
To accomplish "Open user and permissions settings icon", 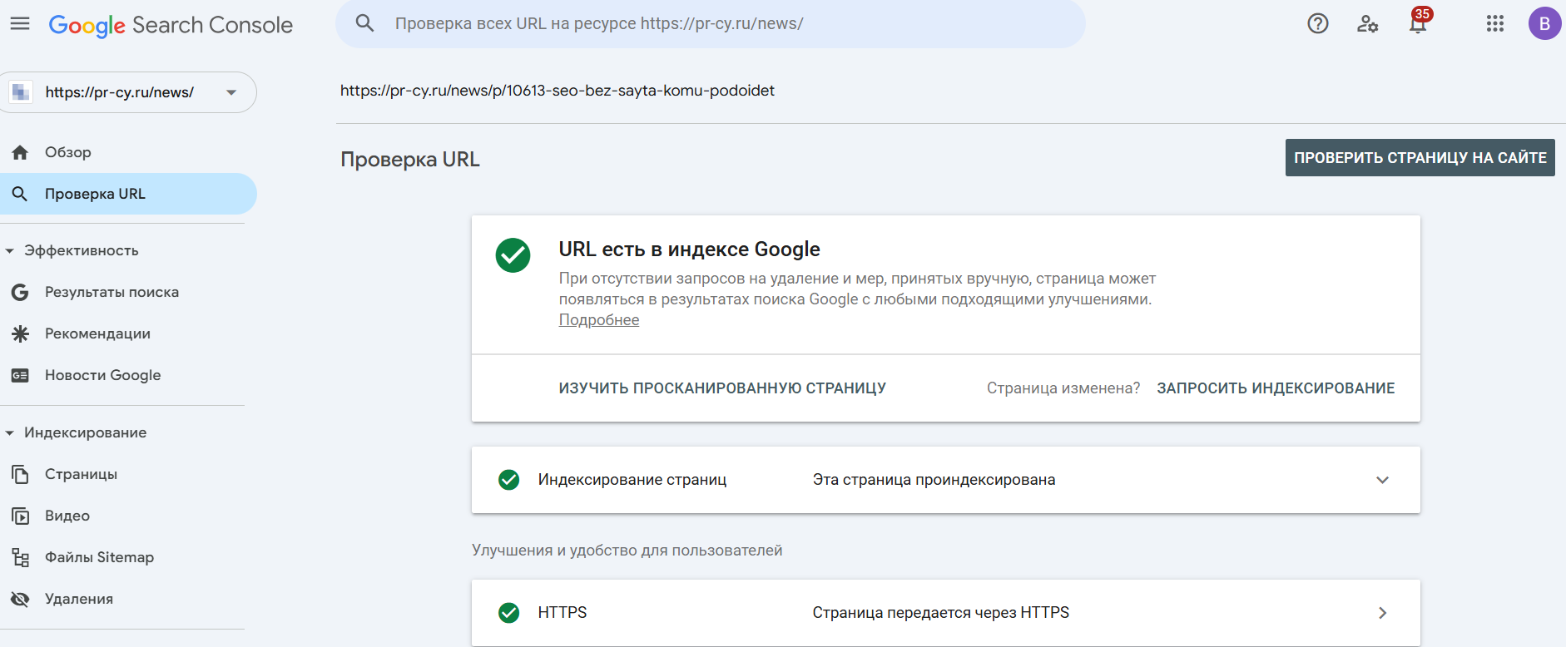I will point(1367,24).
